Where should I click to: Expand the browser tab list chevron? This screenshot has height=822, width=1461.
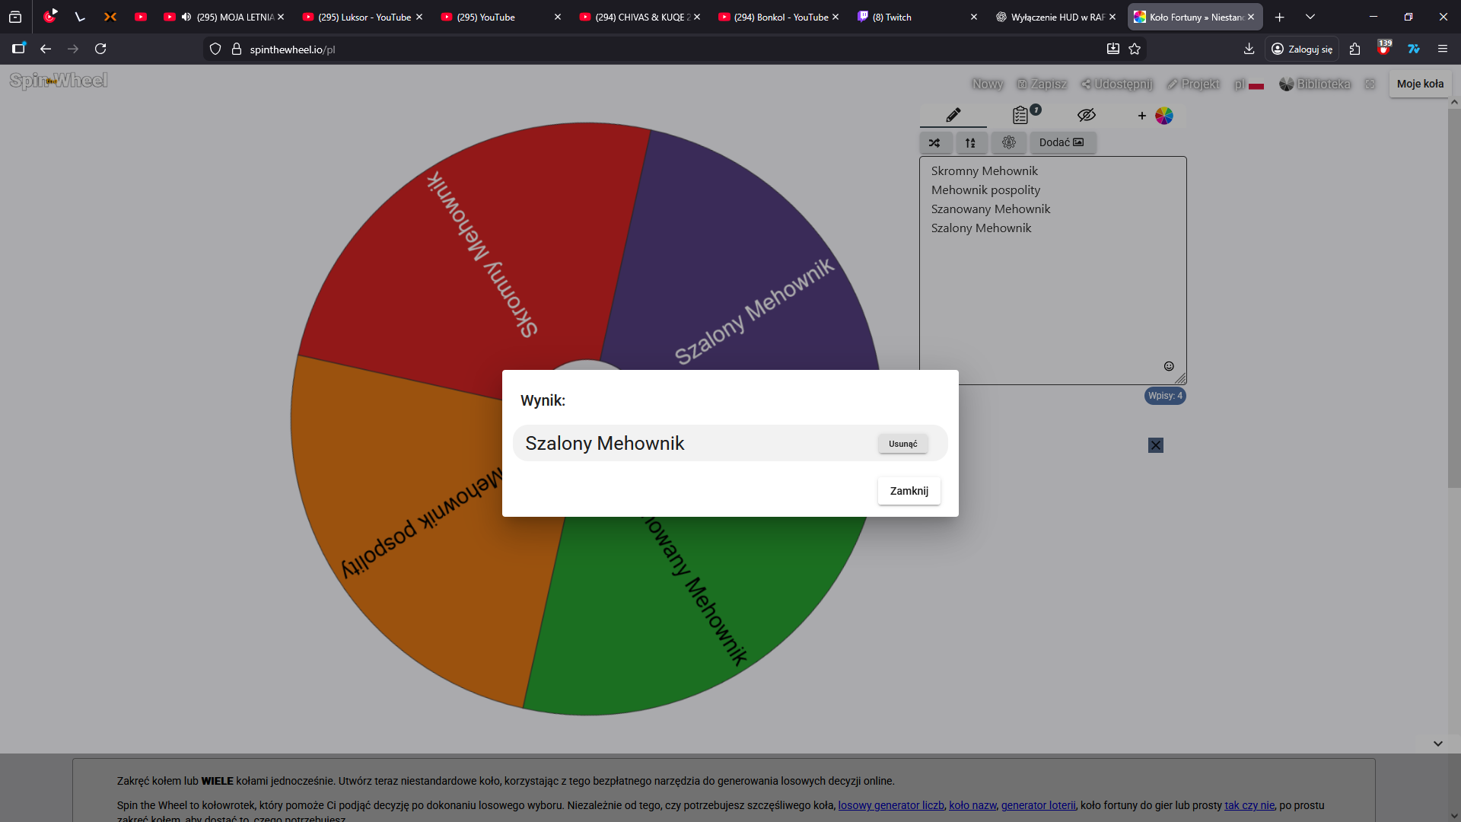pos(1310,17)
